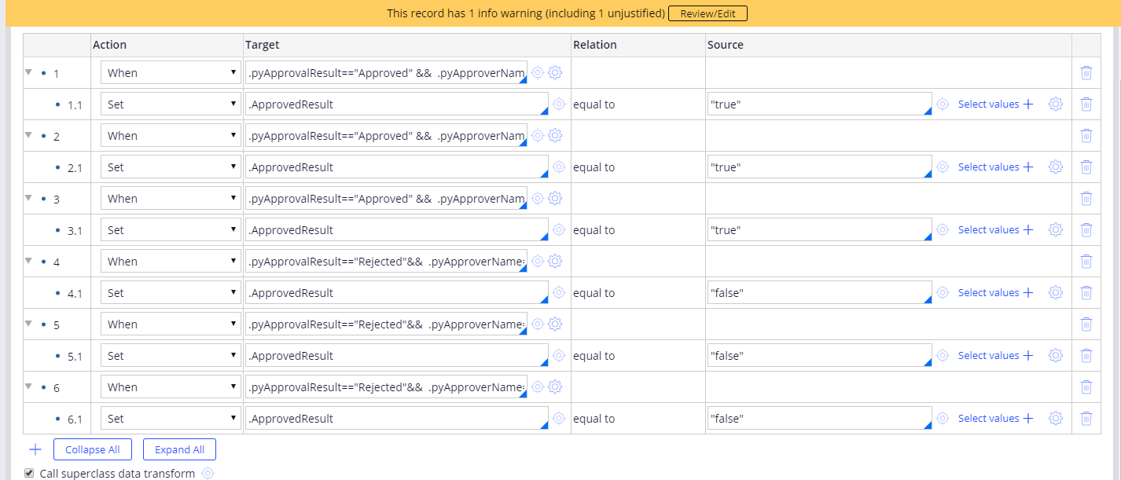
Task: Delete row 6.1 using the trash icon
Action: pyautogui.click(x=1086, y=418)
